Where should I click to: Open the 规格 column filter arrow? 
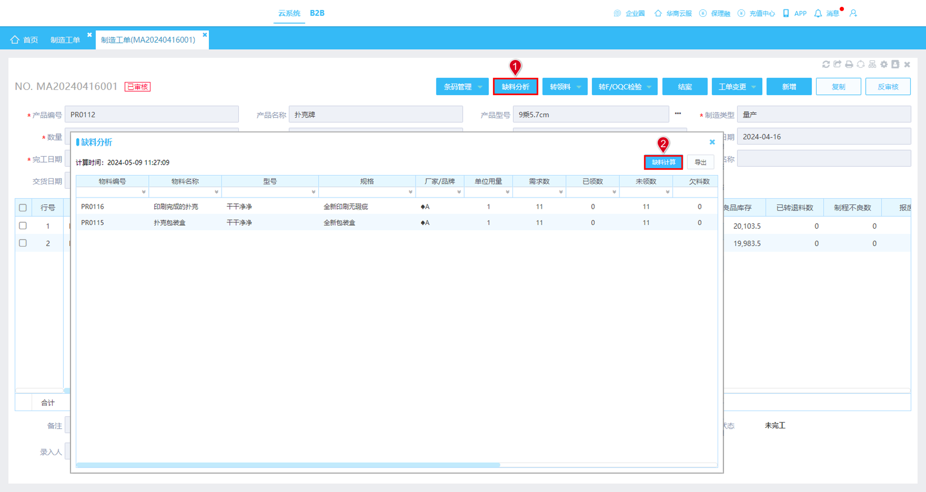(410, 192)
